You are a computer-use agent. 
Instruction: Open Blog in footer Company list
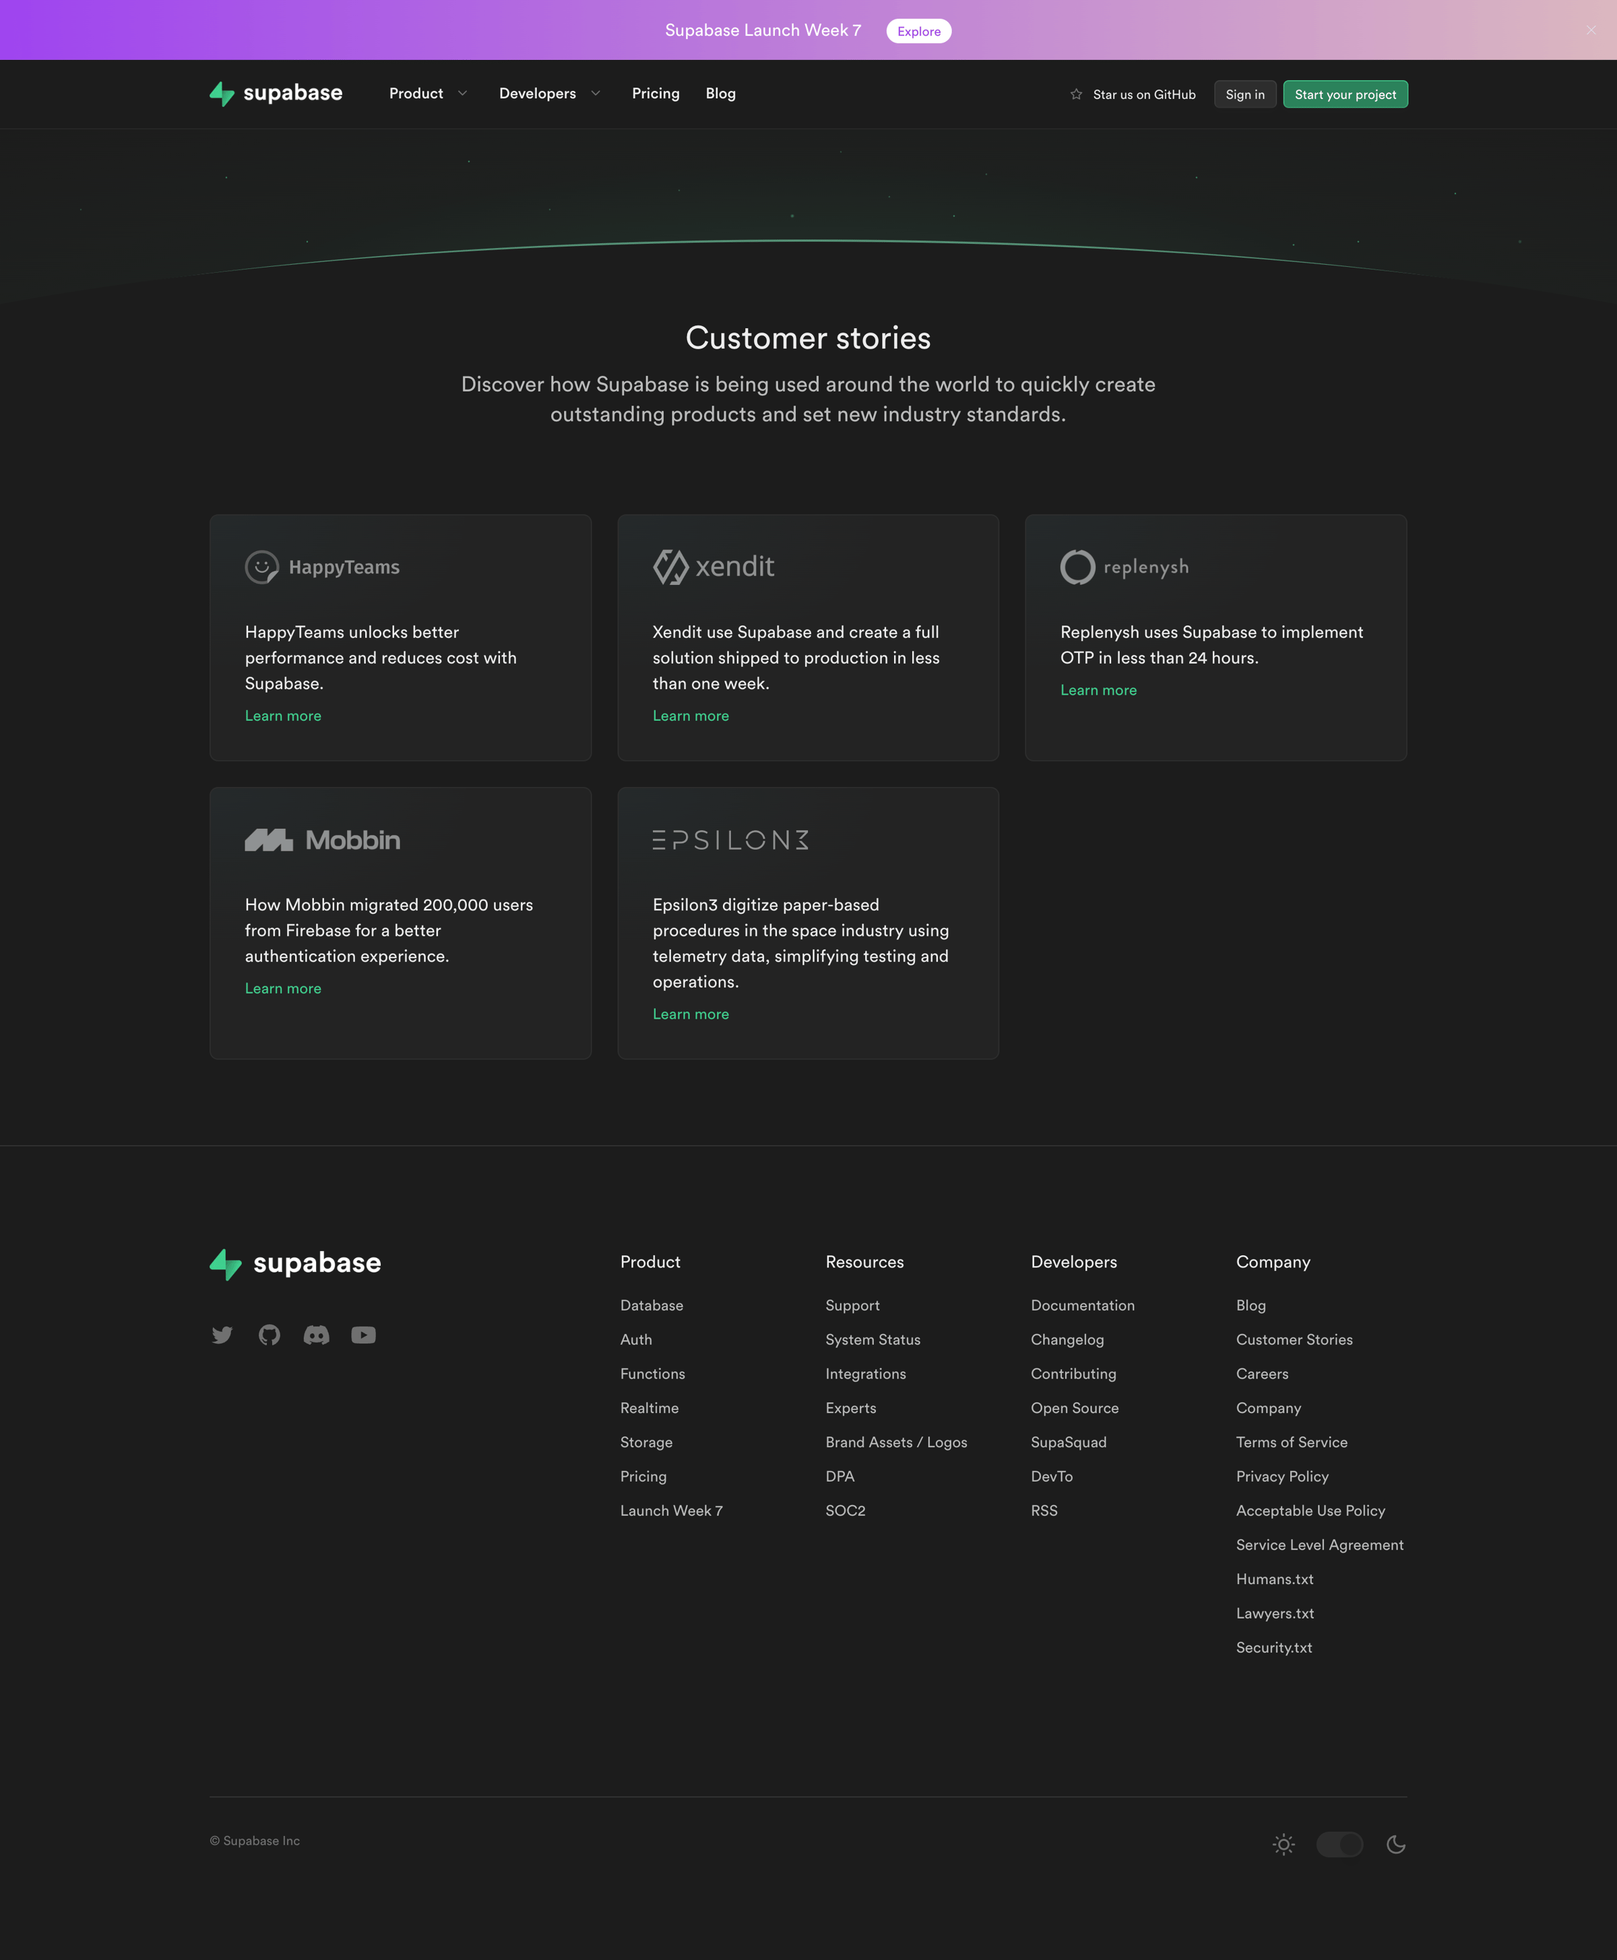pyautogui.click(x=1251, y=1305)
